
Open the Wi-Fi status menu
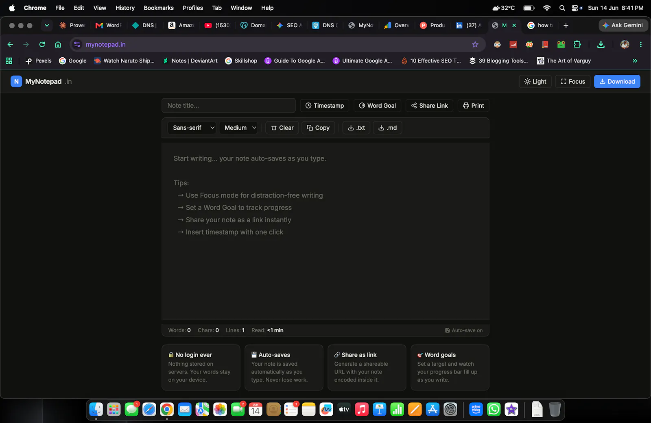click(547, 8)
